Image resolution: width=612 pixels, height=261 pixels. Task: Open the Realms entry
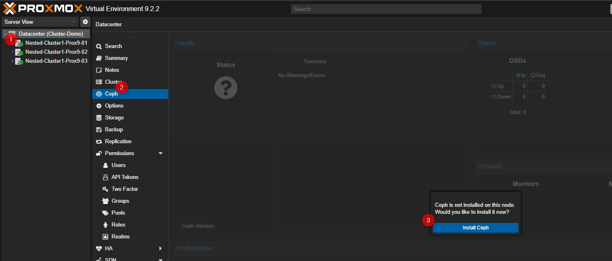tap(131, 237)
